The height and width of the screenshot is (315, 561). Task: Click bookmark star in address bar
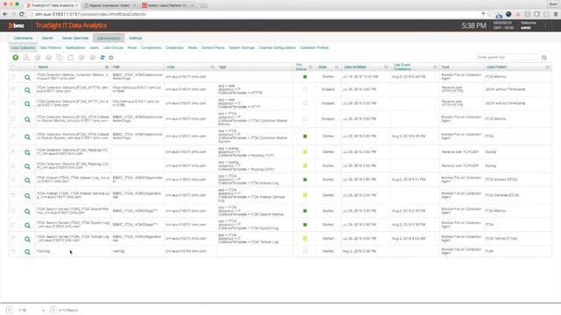(490, 14)
